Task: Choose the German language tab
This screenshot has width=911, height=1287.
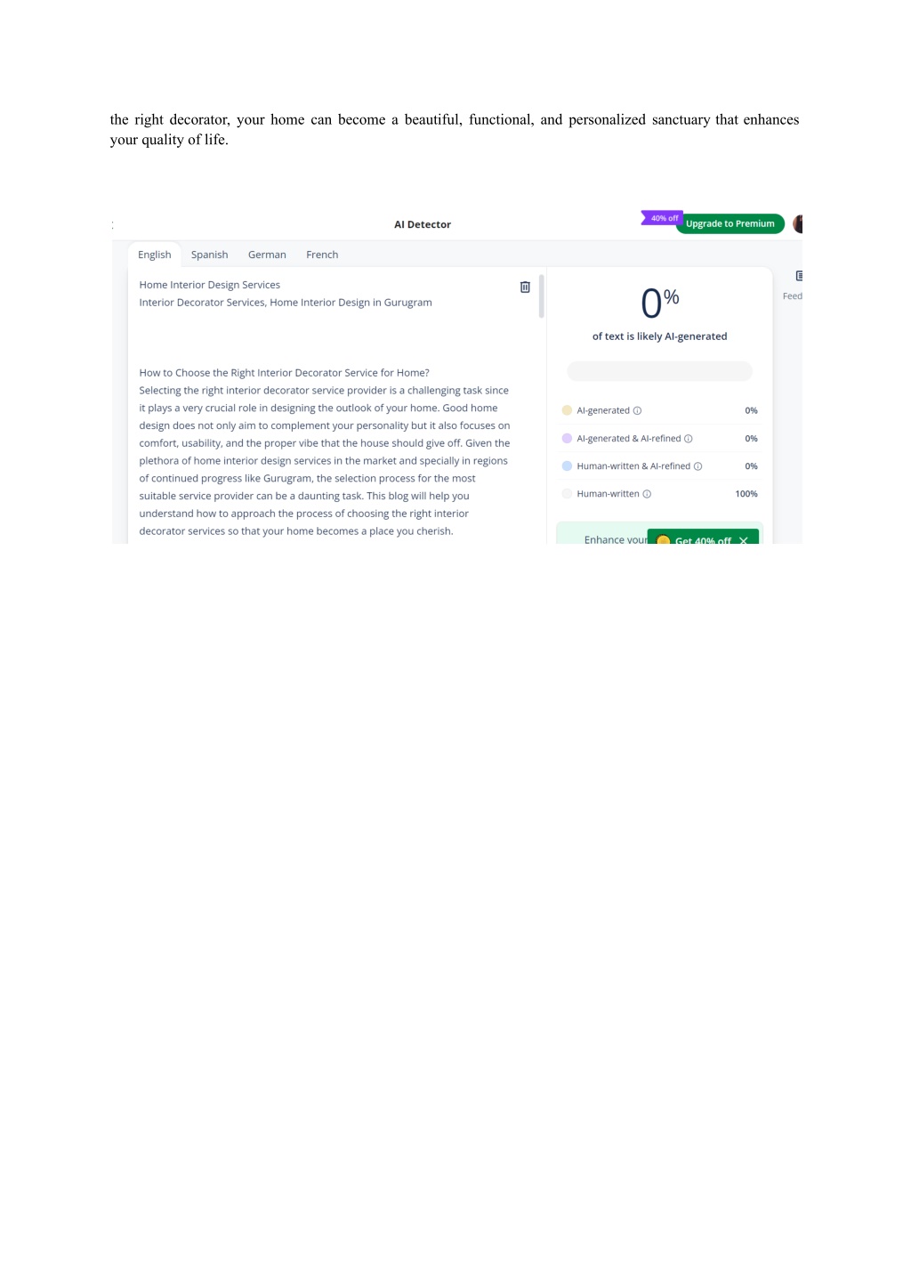Action: tap(267, 255)
